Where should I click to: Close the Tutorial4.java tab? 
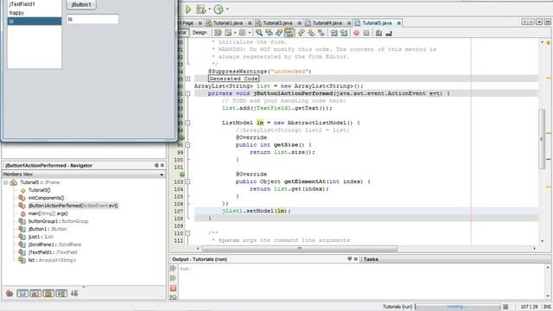tap(349, 23)
